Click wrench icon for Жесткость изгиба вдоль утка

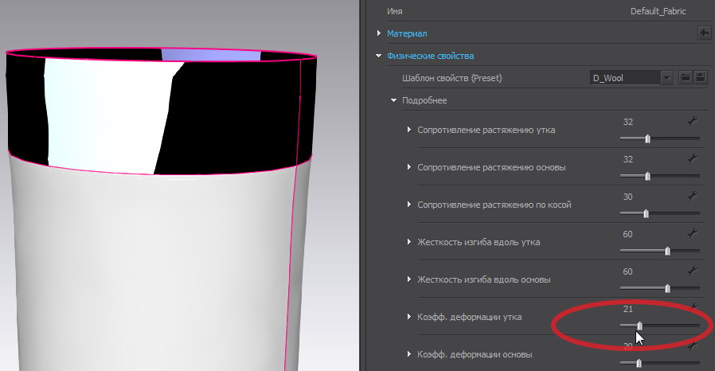692,233
